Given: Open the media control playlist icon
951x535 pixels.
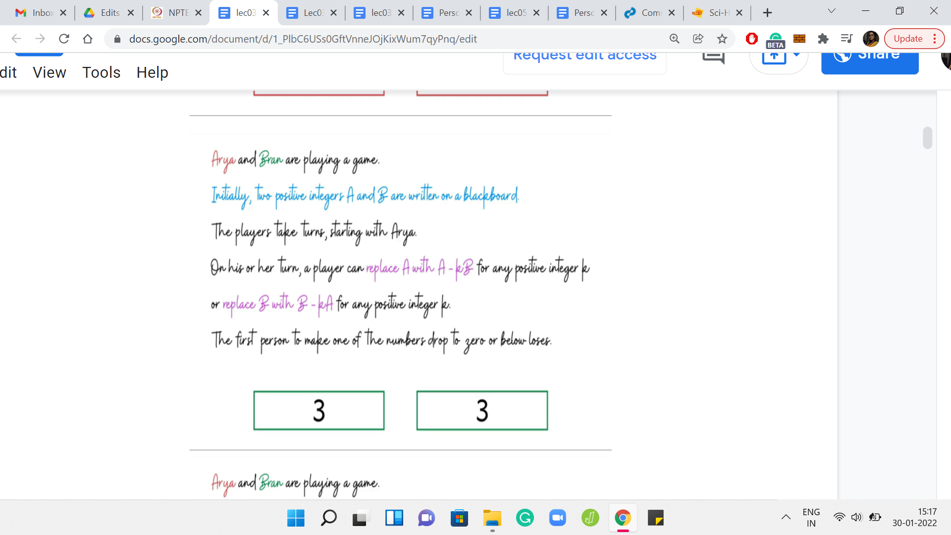Looking at the screenshot, I should 846,39.
